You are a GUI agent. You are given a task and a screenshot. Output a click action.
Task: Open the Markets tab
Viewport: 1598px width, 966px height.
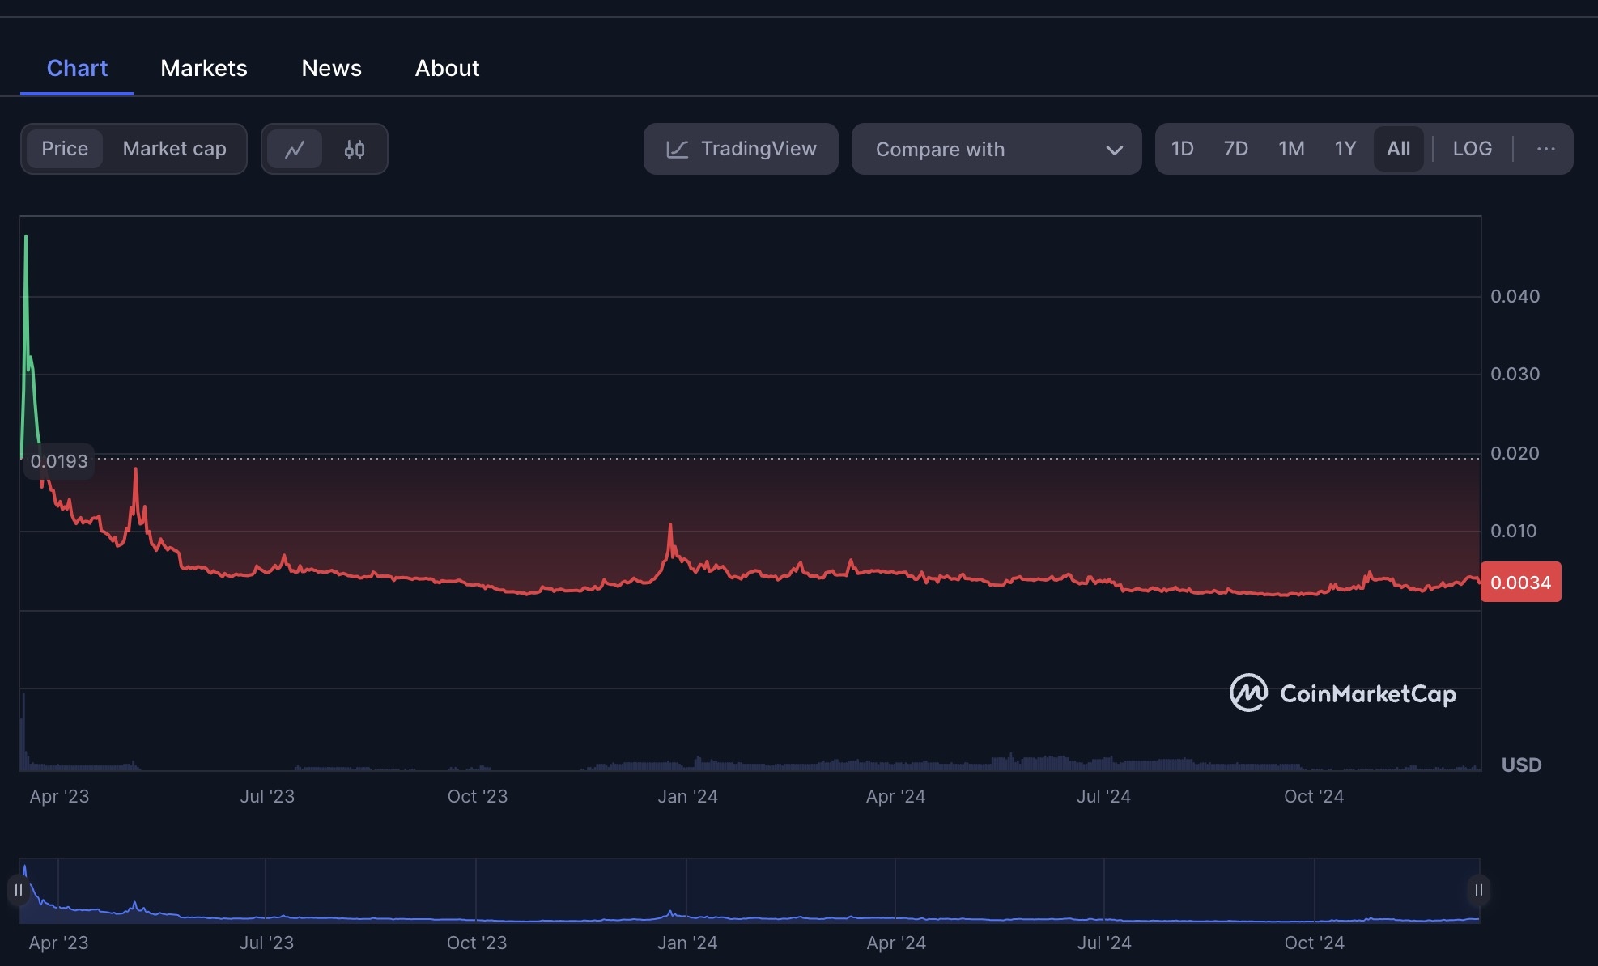coord(203,68)
